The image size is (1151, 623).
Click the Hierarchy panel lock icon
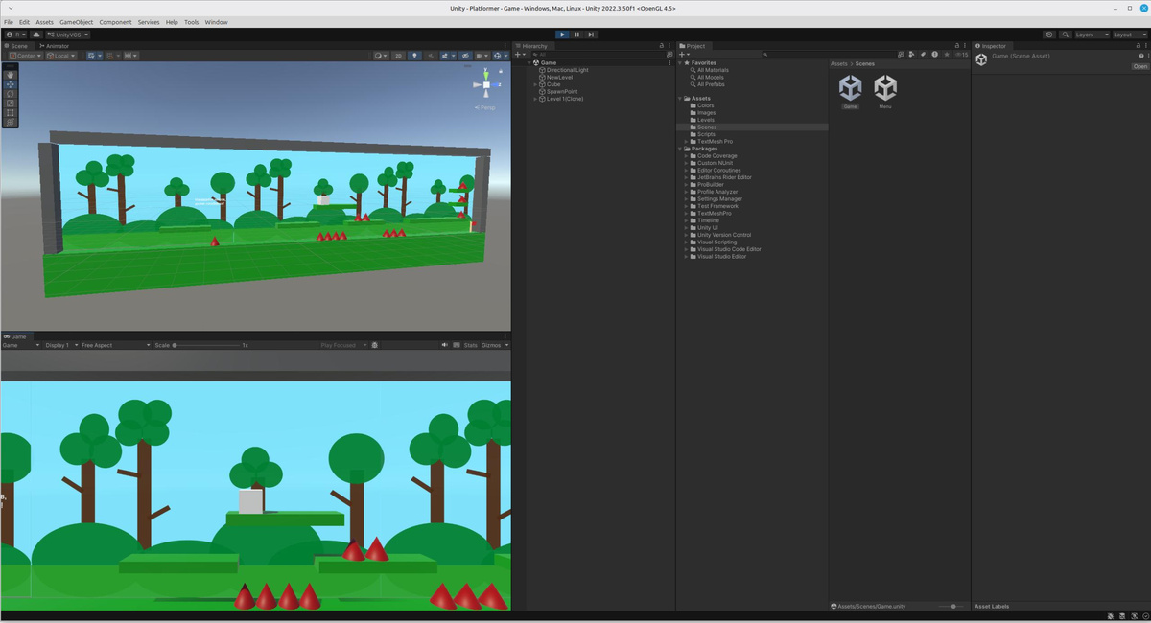pos(661,46)
